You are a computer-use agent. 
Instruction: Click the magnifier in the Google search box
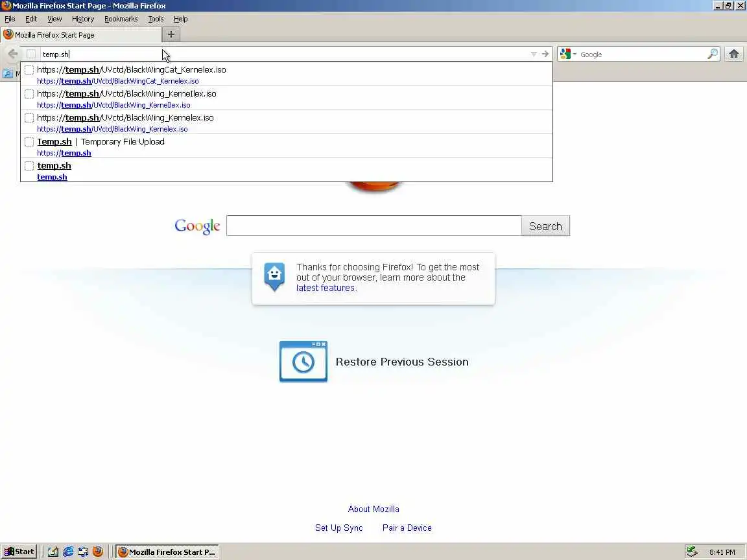713,54
